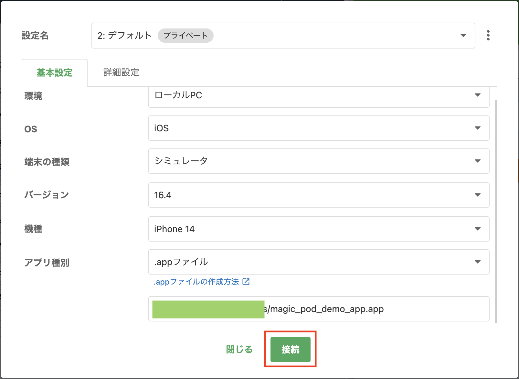This screenshot has height=379, width=519.
Task: Click the OS label
Action: pos(31,129)
